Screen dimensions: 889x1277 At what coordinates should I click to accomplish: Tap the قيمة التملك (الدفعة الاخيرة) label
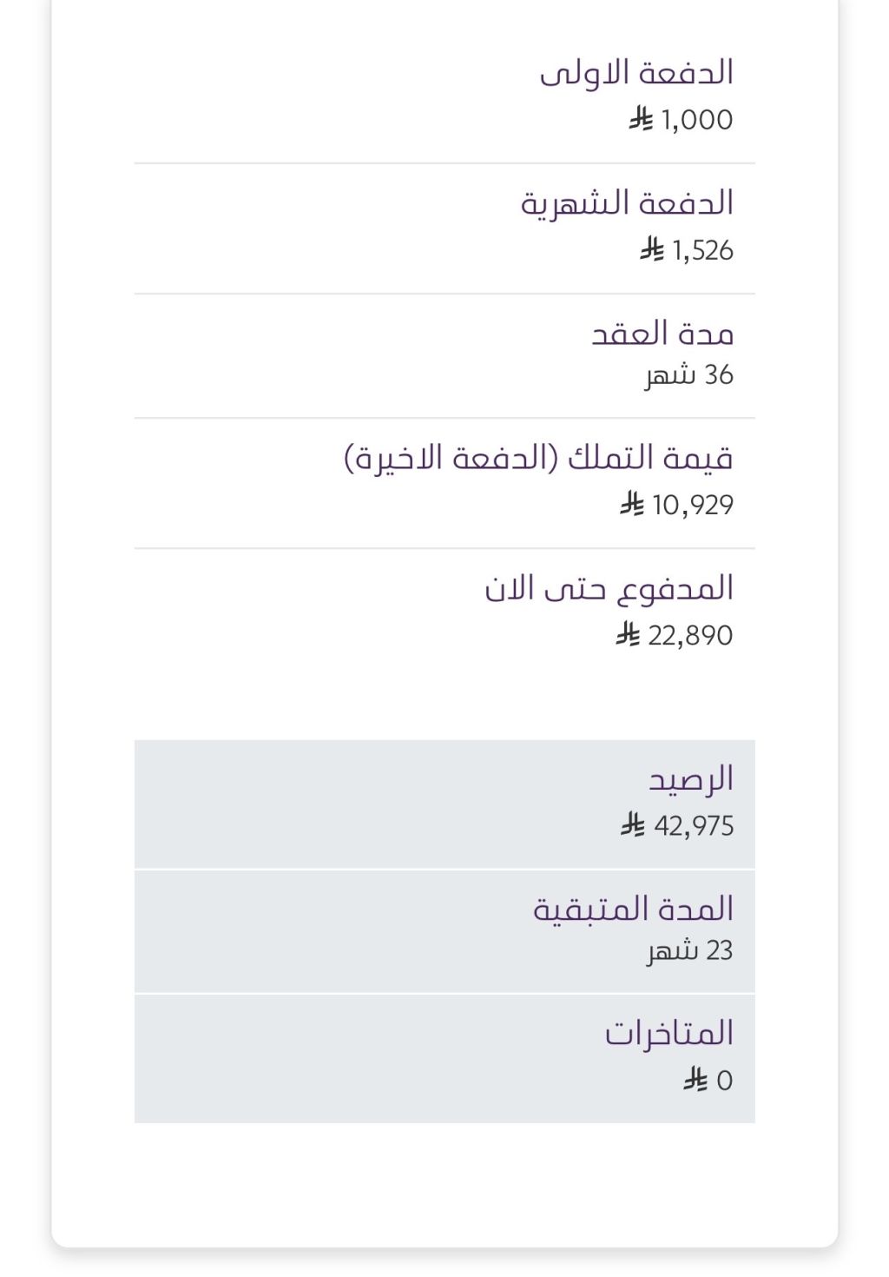coord(538,458)
